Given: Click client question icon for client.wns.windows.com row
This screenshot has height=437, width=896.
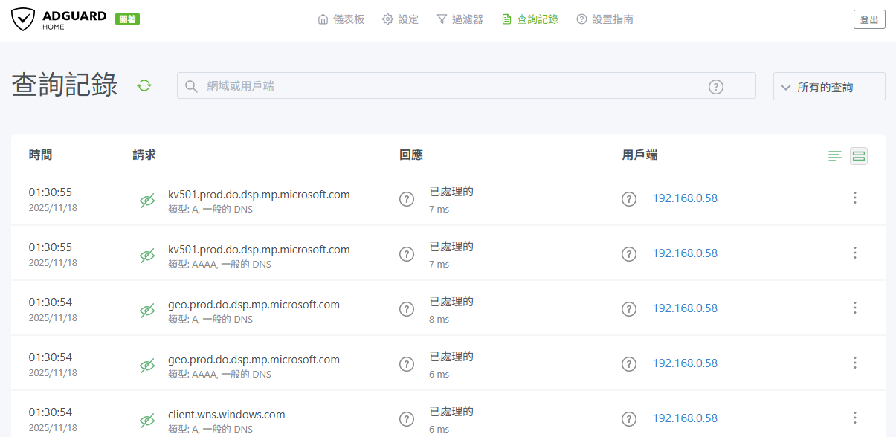Looking at the screenshot, I should (x=629, y=418).
